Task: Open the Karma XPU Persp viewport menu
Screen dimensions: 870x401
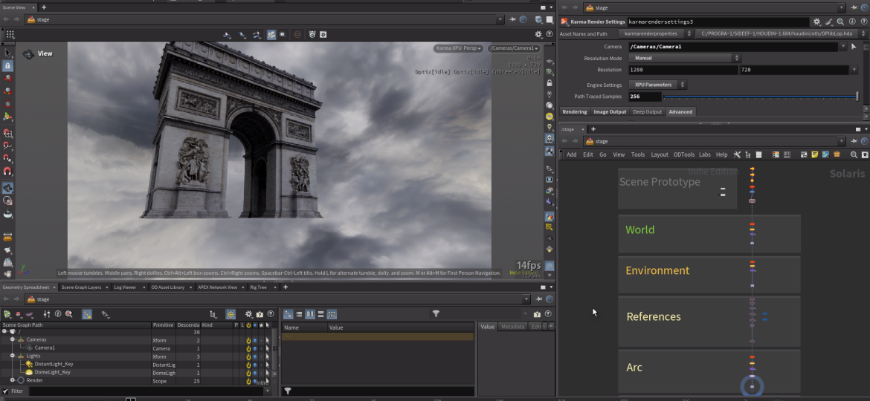Action: pyautogui.click(x=458, y=48)
